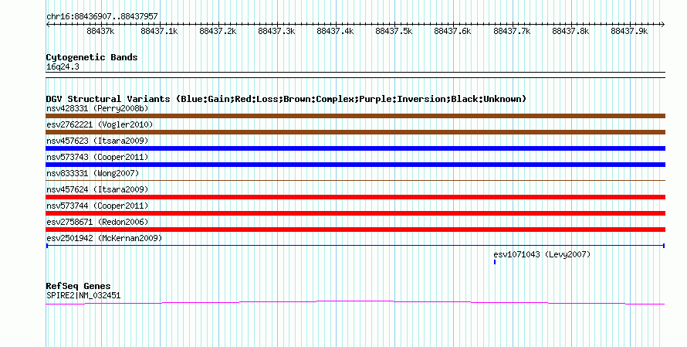This screenshot has height=347, width=687.
Task: Select the Cytogenetic Bands track title
Action: (92, 57)
